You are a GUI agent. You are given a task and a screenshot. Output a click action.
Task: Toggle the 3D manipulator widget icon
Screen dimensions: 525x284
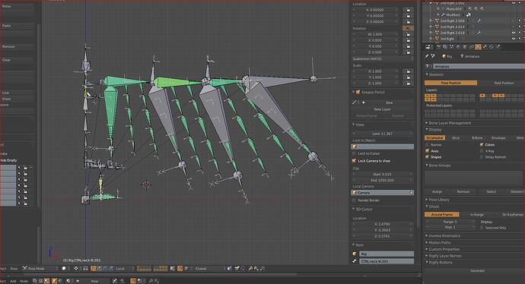[x=94, y=268]
